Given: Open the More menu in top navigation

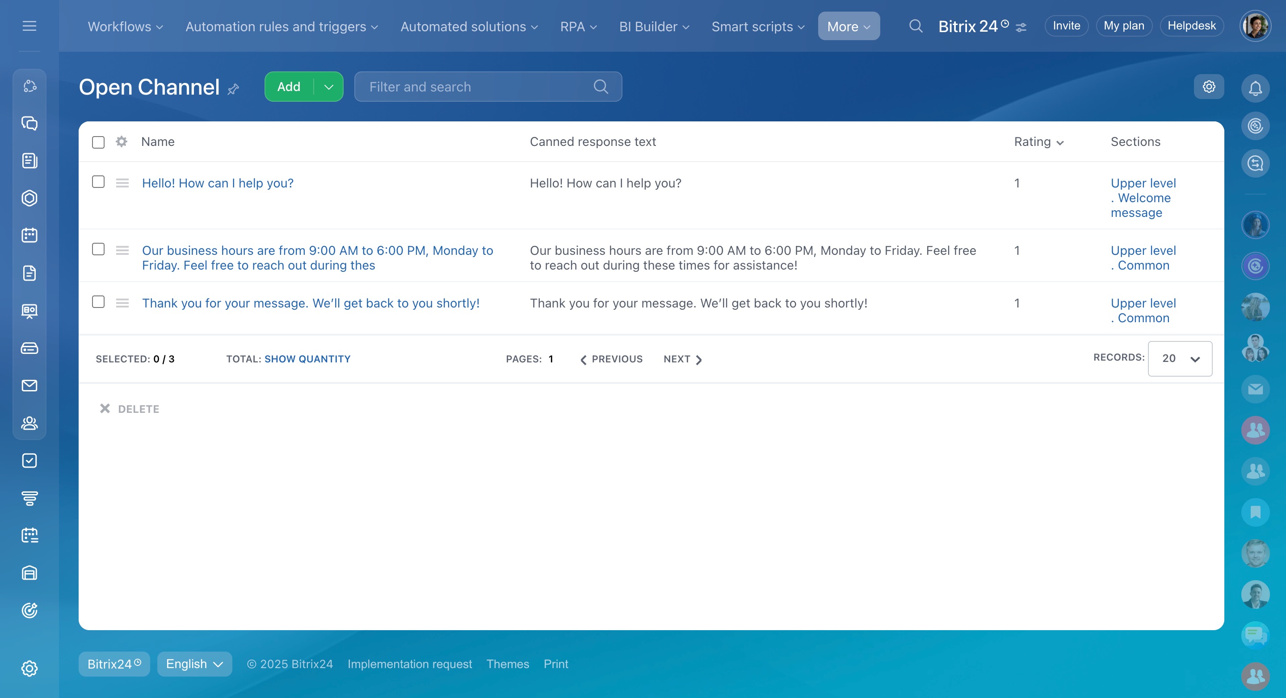Looking at the screenshot, I should 848,26.
